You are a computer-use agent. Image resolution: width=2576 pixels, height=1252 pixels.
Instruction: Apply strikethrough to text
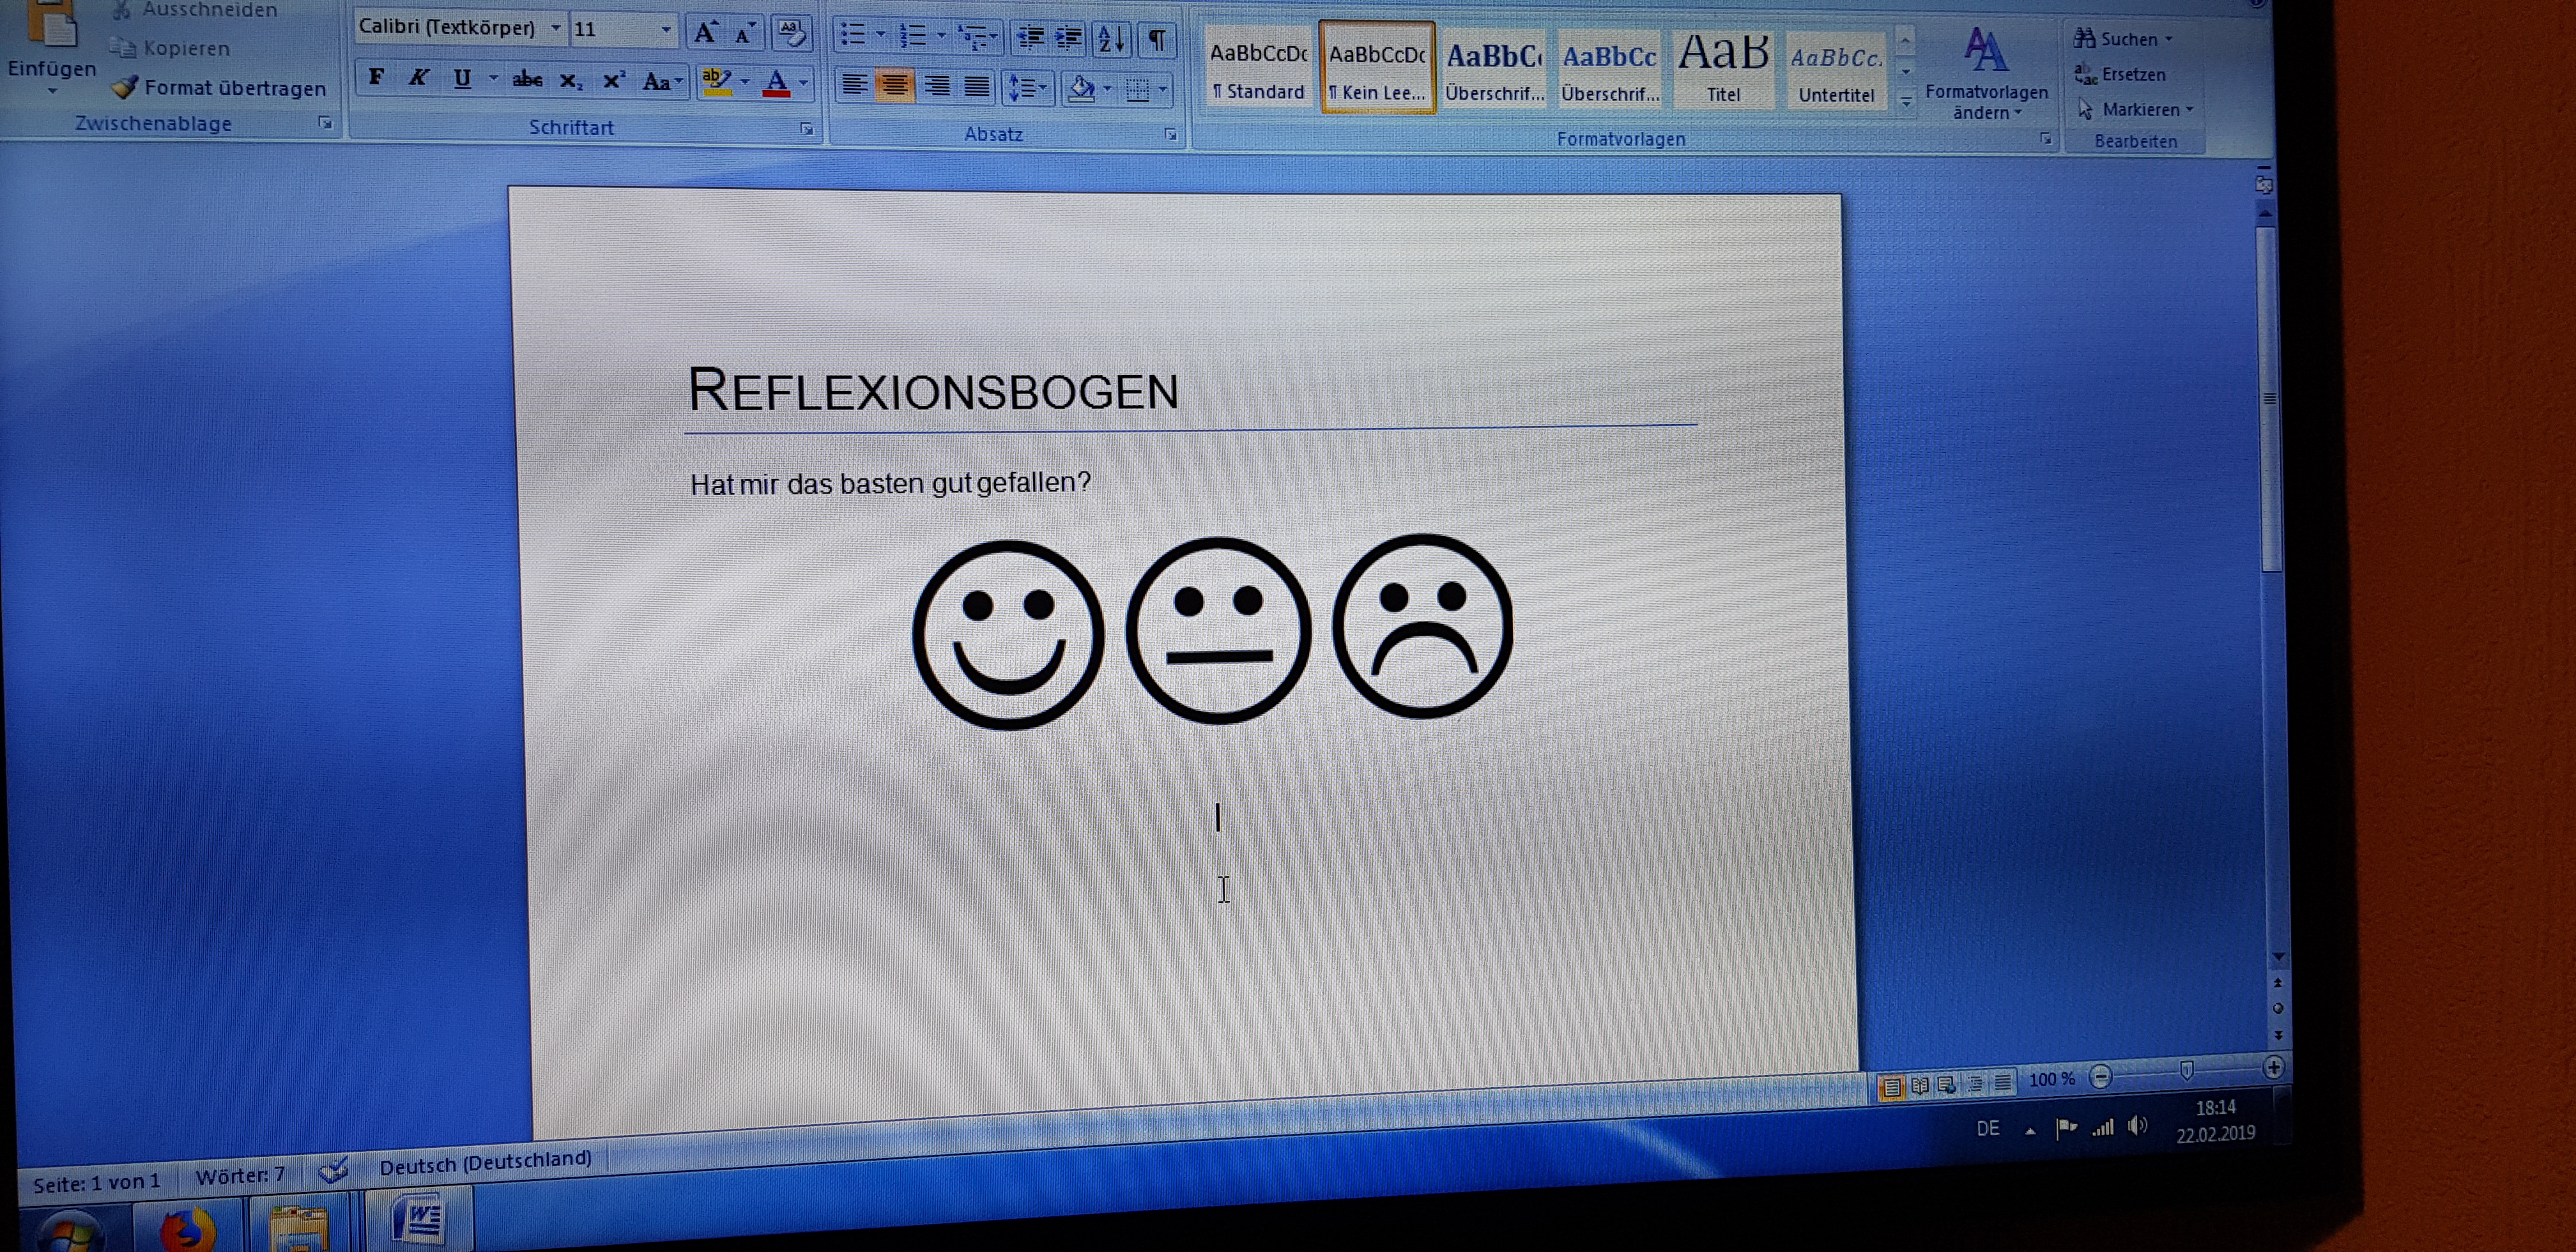point(527,79)
